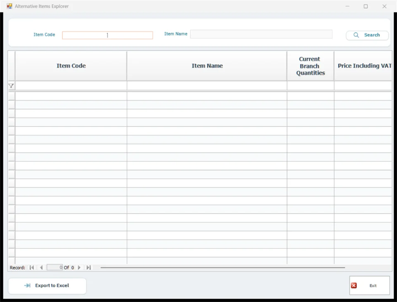Screen dimensions: 397x302
Task: Sort by the Item Code column header
Action: coord(71,66)
